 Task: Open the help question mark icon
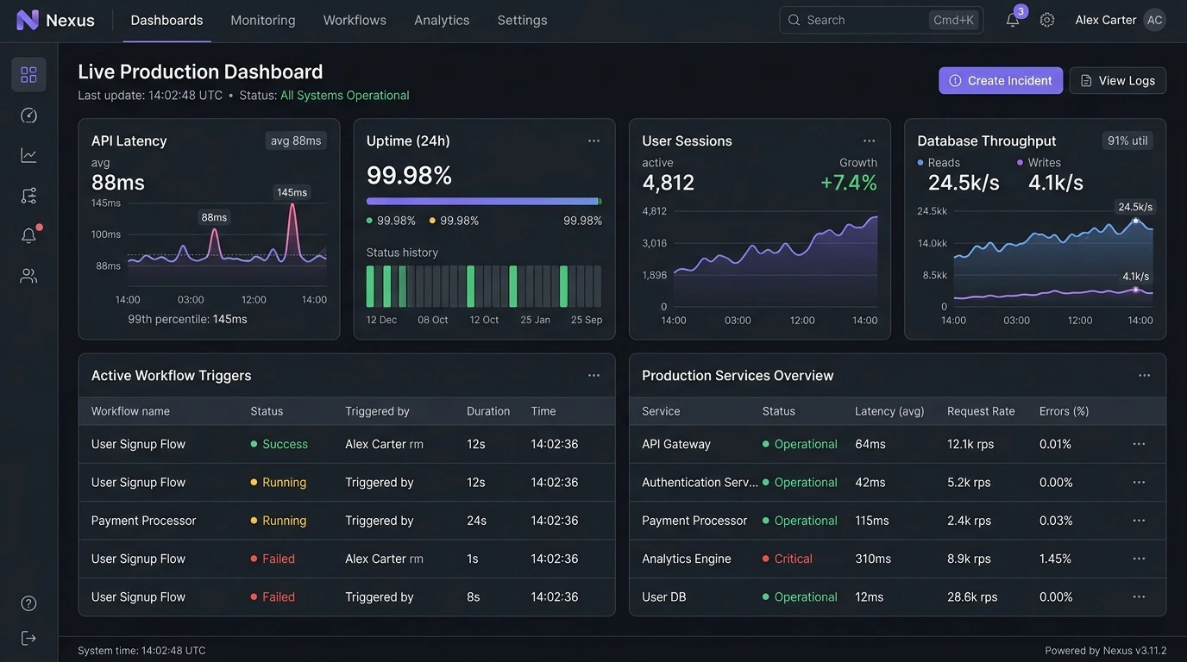(x=28, y=603)
